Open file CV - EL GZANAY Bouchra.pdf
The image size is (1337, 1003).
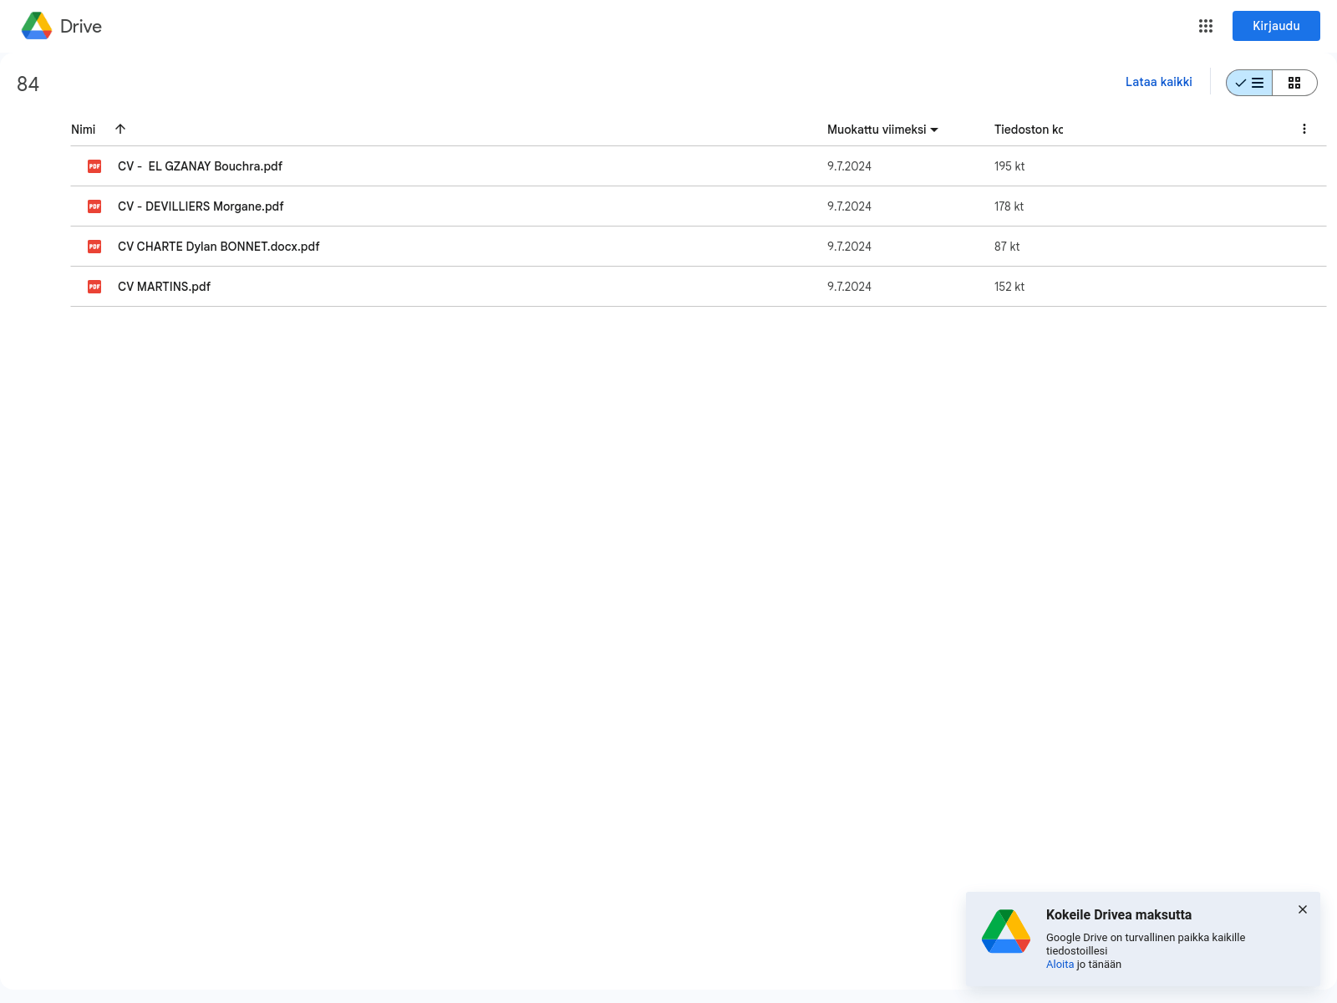[x=200, y=166]
